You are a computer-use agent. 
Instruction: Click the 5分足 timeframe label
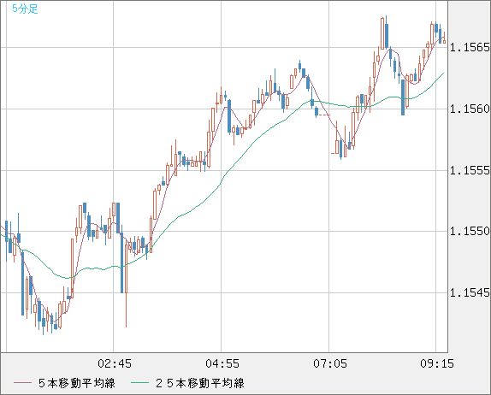(25, 9)
